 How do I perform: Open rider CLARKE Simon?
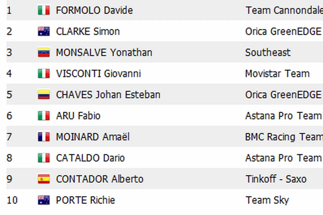coord(88,31)
